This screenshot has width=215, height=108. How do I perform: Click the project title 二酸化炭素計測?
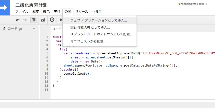point(31,5)
